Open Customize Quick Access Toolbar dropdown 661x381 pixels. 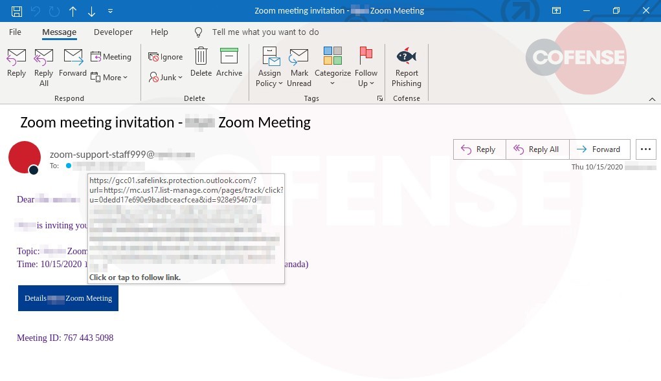pos(111,11)
